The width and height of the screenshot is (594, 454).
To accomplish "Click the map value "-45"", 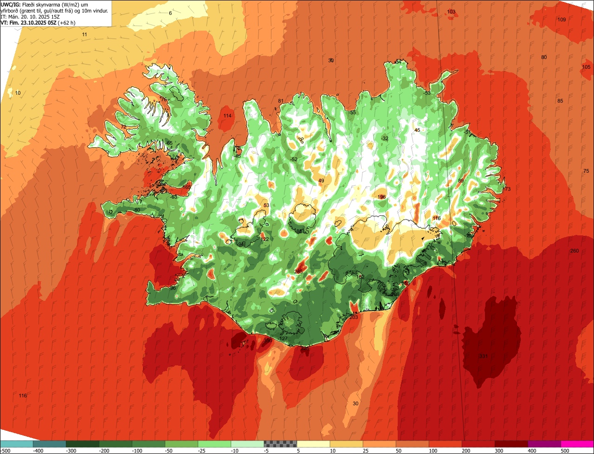I will tap(237, 156).
